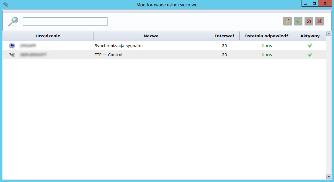The image size is (334, 182).
Task: Click the device icon beside FTP -- Control
Action: click(x=12, y=55)
